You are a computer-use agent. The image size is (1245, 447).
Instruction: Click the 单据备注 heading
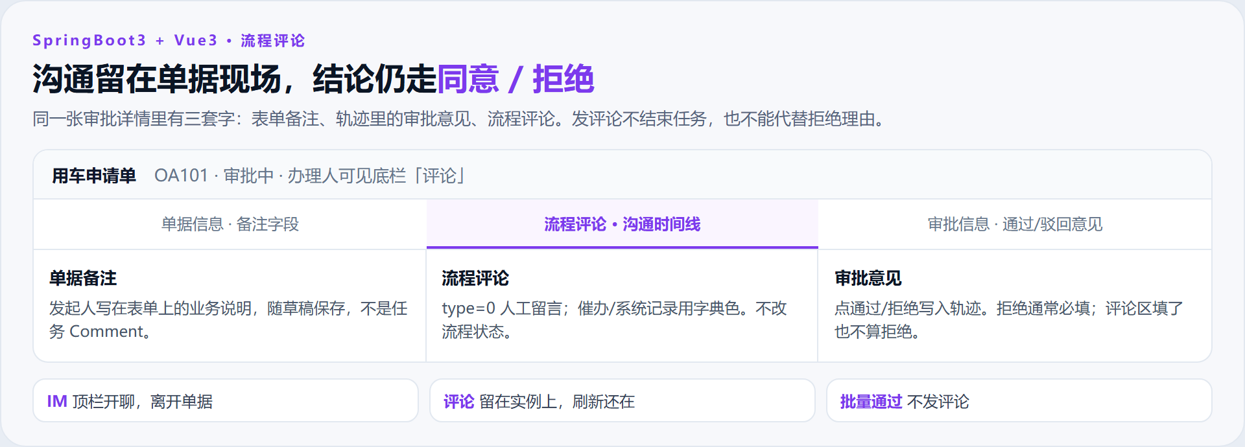(83, 279)
